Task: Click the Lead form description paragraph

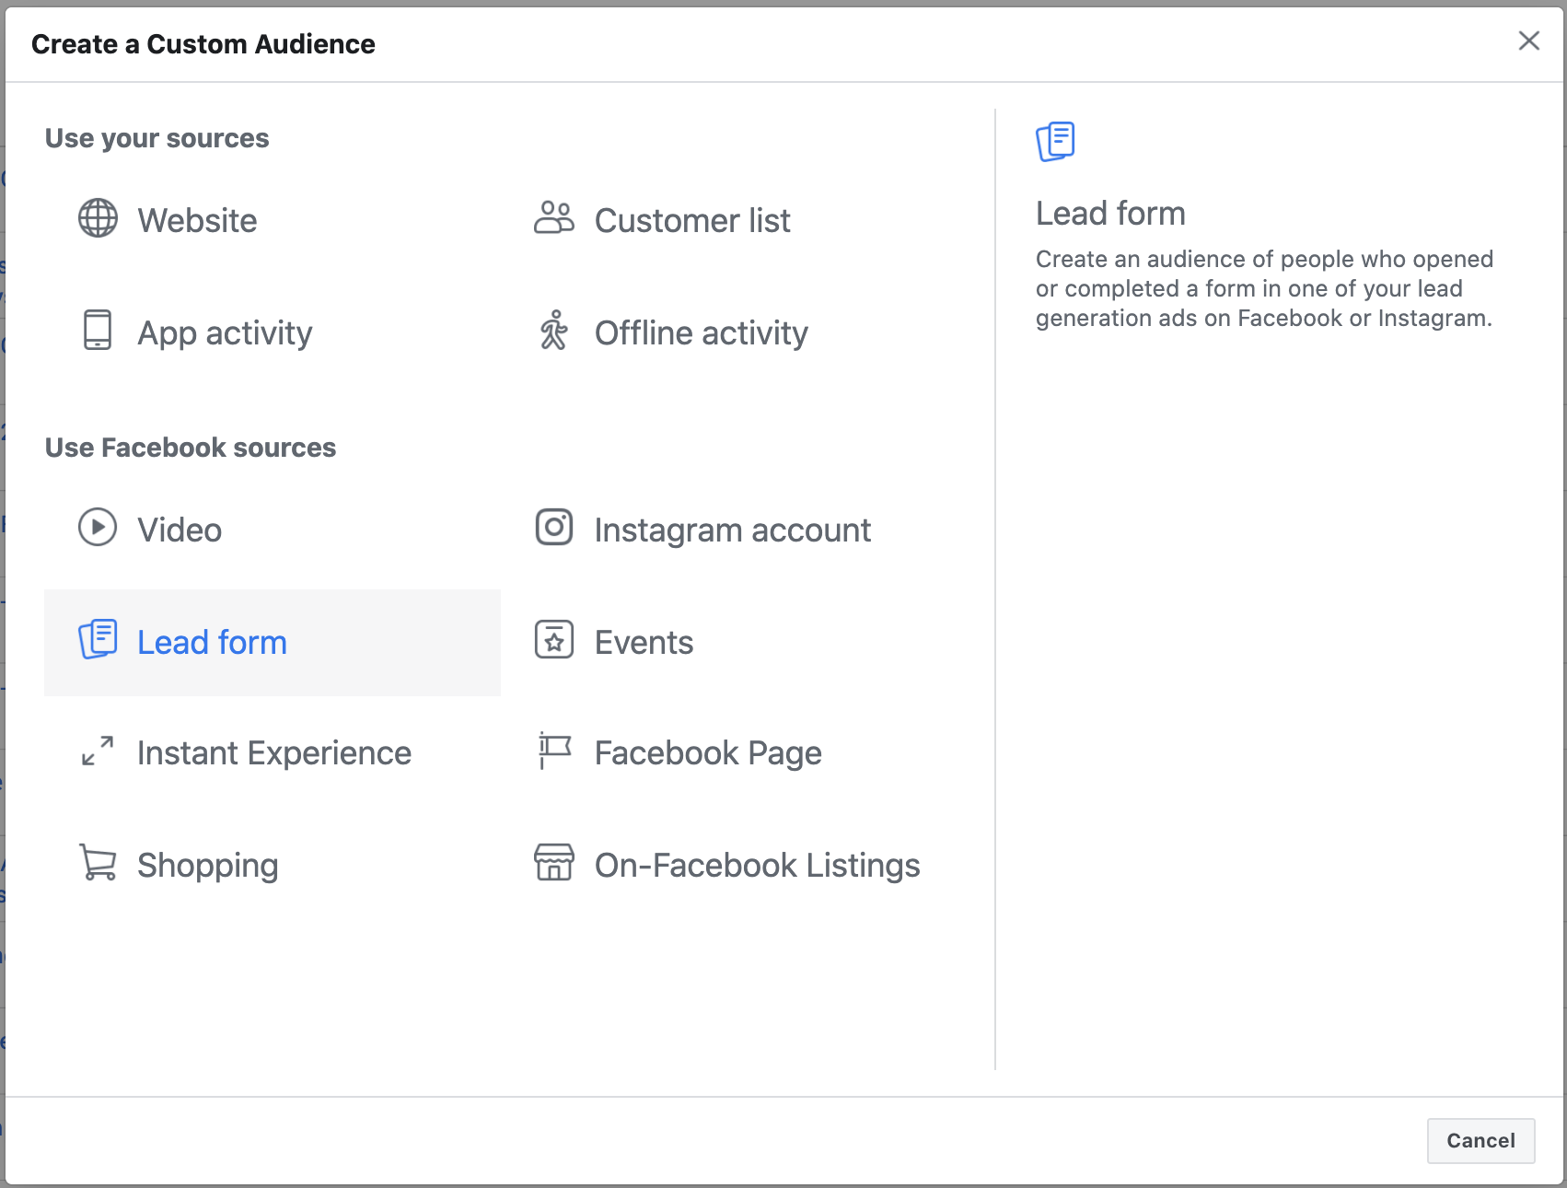Action: click(x=1264, y=288)
